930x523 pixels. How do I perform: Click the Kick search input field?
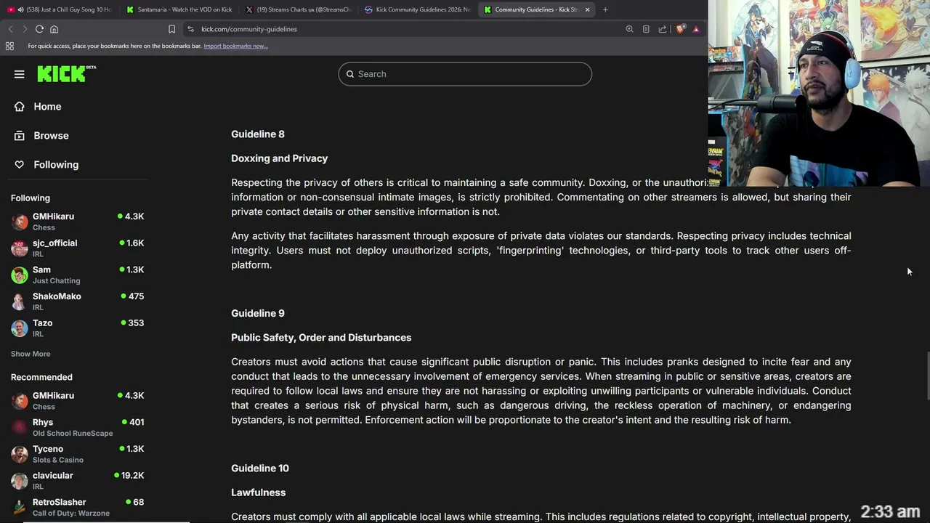coord(465,74)
